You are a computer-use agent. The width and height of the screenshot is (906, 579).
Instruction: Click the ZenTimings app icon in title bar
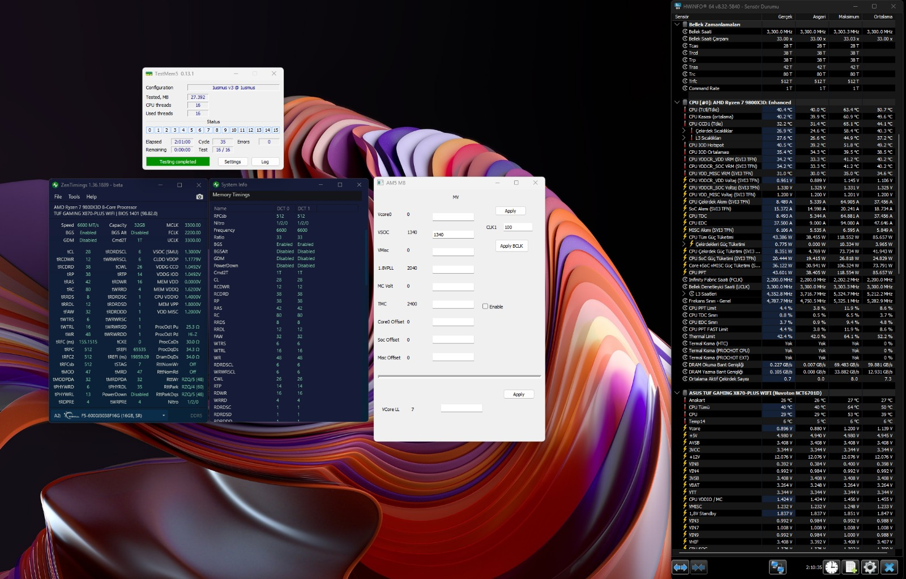pos(55,185)
